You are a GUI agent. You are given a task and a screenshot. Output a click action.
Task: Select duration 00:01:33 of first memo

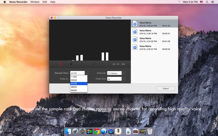(x=166, y=26)
